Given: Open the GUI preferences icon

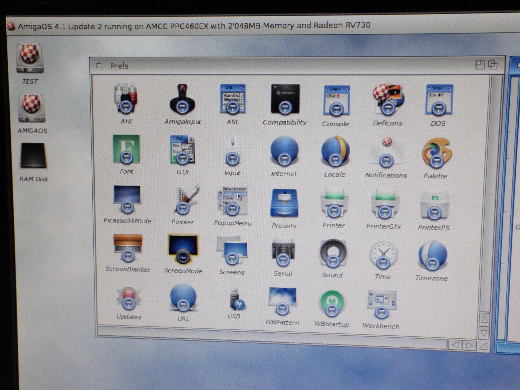Looking at the screenshot, I should 182,149.
